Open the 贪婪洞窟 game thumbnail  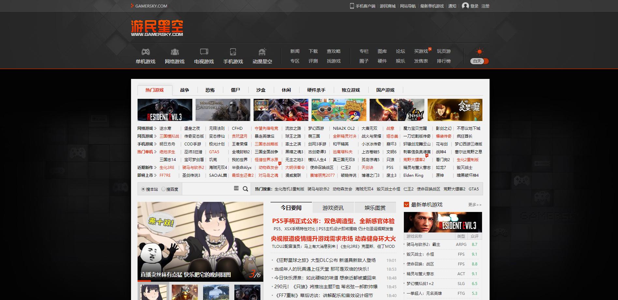455,110
